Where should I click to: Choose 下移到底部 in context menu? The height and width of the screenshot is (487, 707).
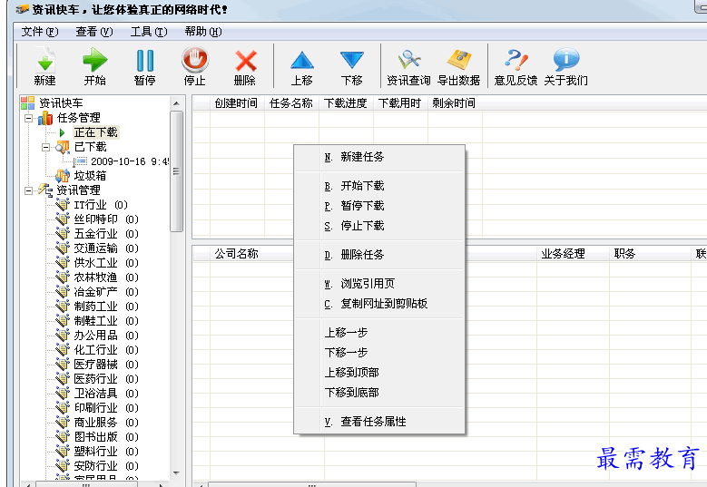click(379, 393)
